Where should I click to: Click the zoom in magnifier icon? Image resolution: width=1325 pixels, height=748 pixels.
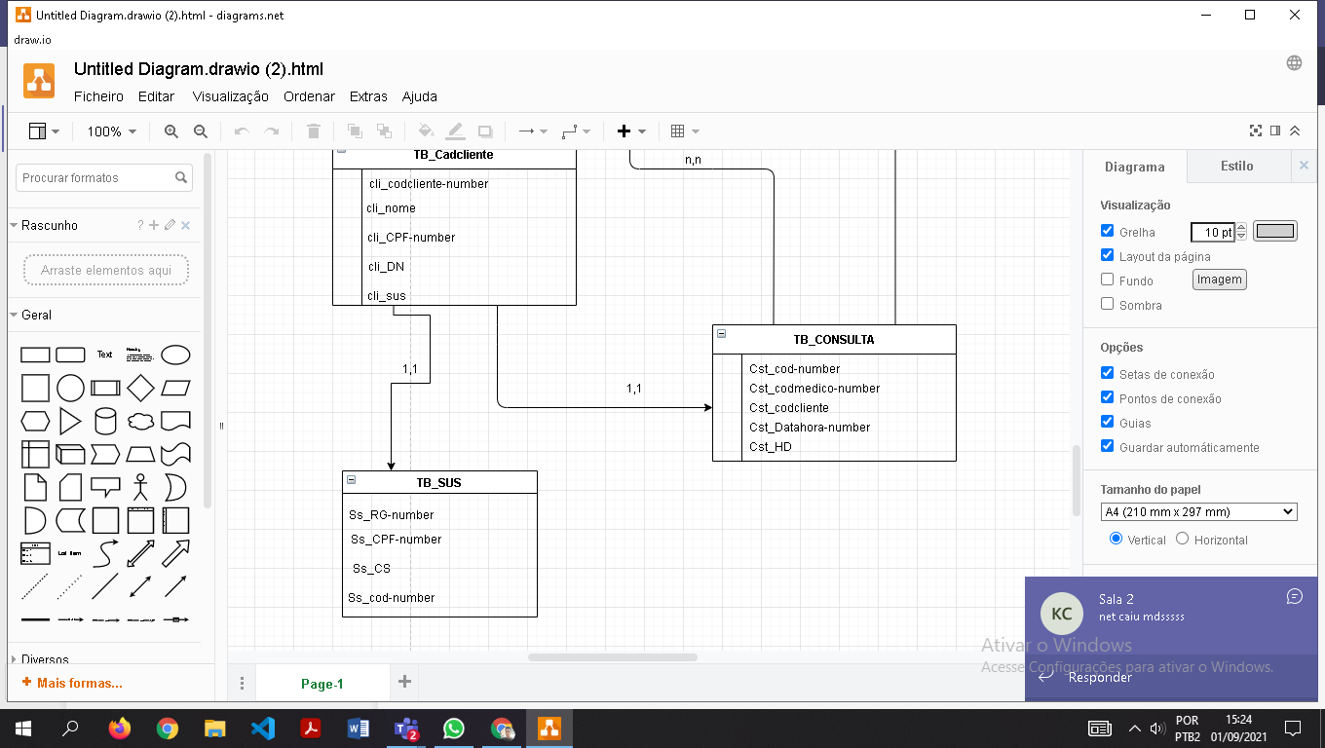(x=171, y=131)
